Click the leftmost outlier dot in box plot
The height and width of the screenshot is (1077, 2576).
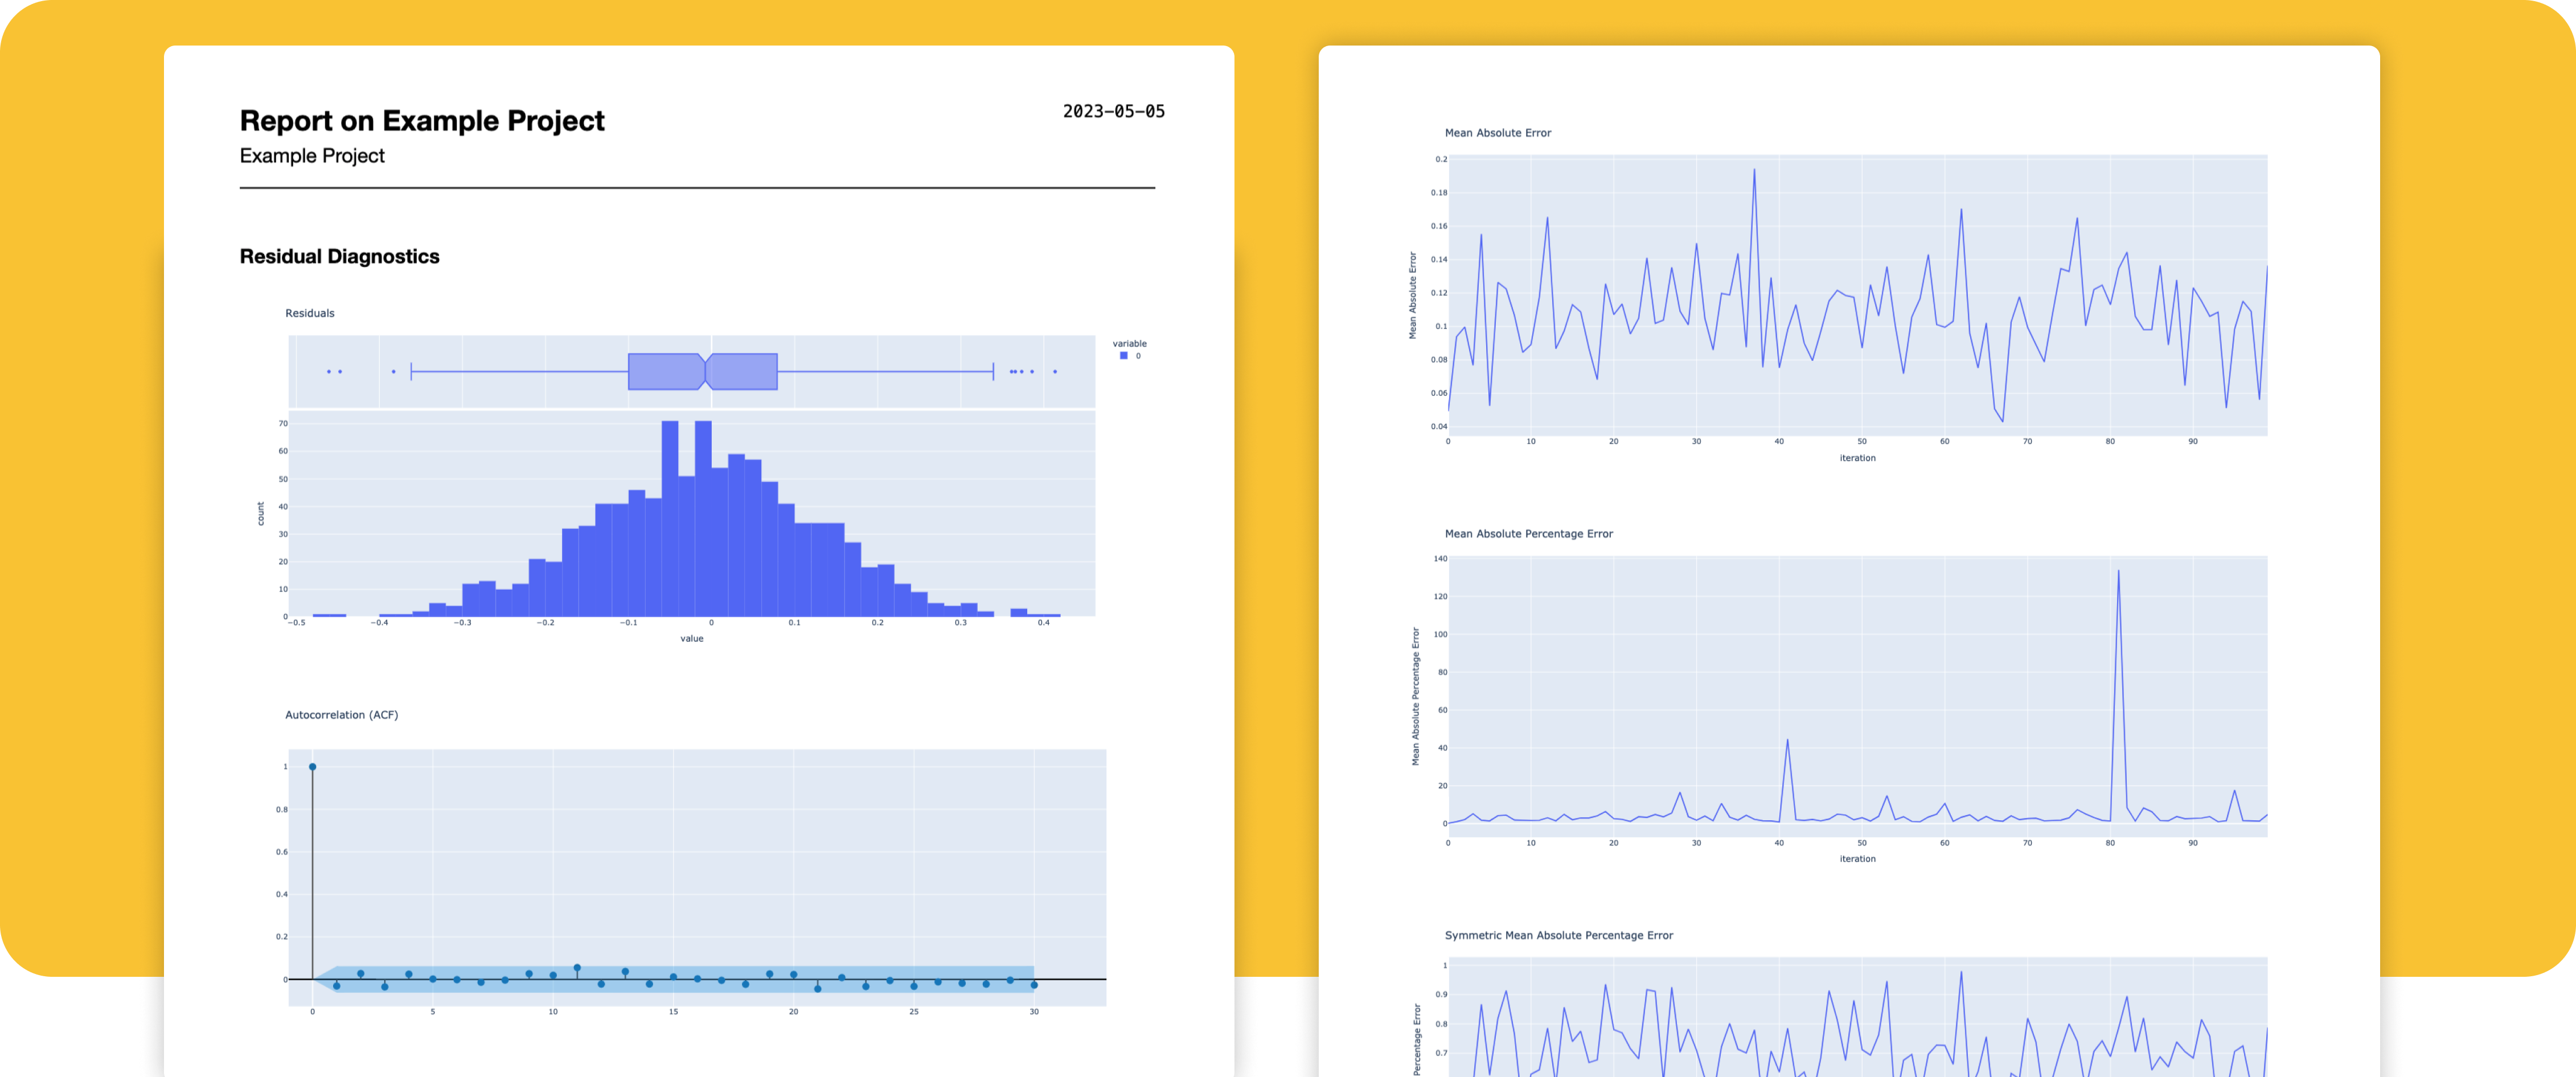click(x=328, y=372)
